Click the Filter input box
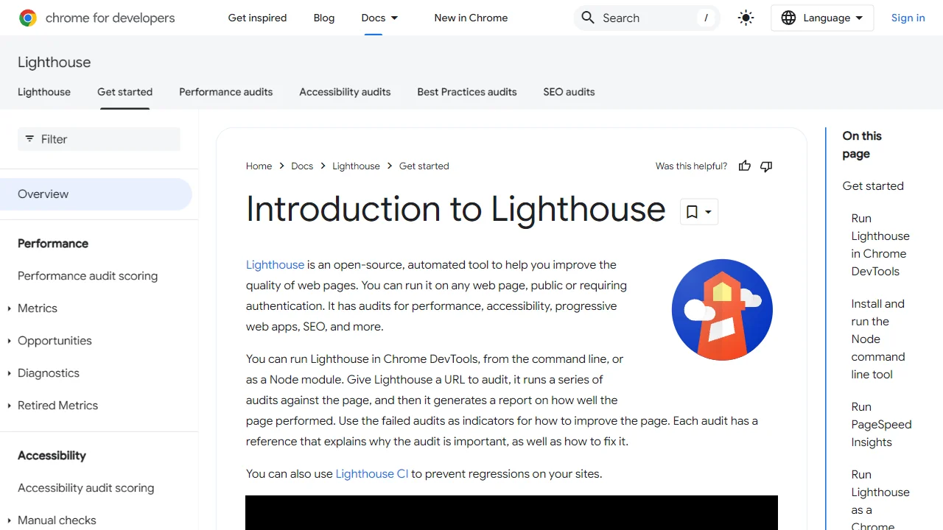 coord(99,139)
